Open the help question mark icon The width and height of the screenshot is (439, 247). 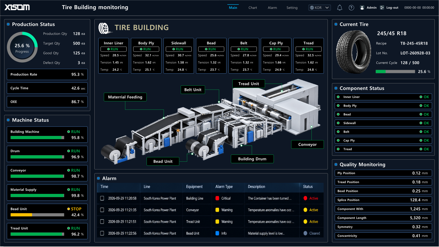click(x=351, y=7)
